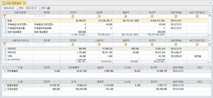Click the 최종거래일 filter icon in card table
213x98 pixels.
click(176, 44)
